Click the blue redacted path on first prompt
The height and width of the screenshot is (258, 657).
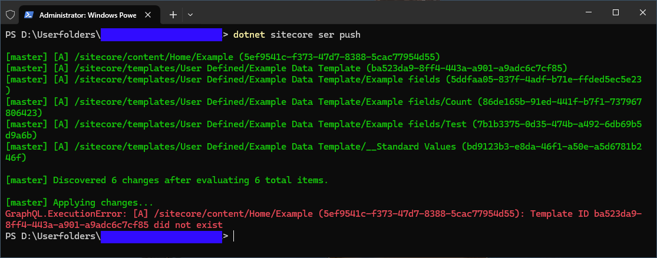(161, 35)
